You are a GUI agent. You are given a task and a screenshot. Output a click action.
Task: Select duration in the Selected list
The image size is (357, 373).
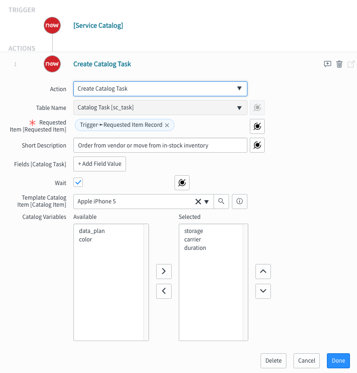pyautogui.click(x=195, y=248)
